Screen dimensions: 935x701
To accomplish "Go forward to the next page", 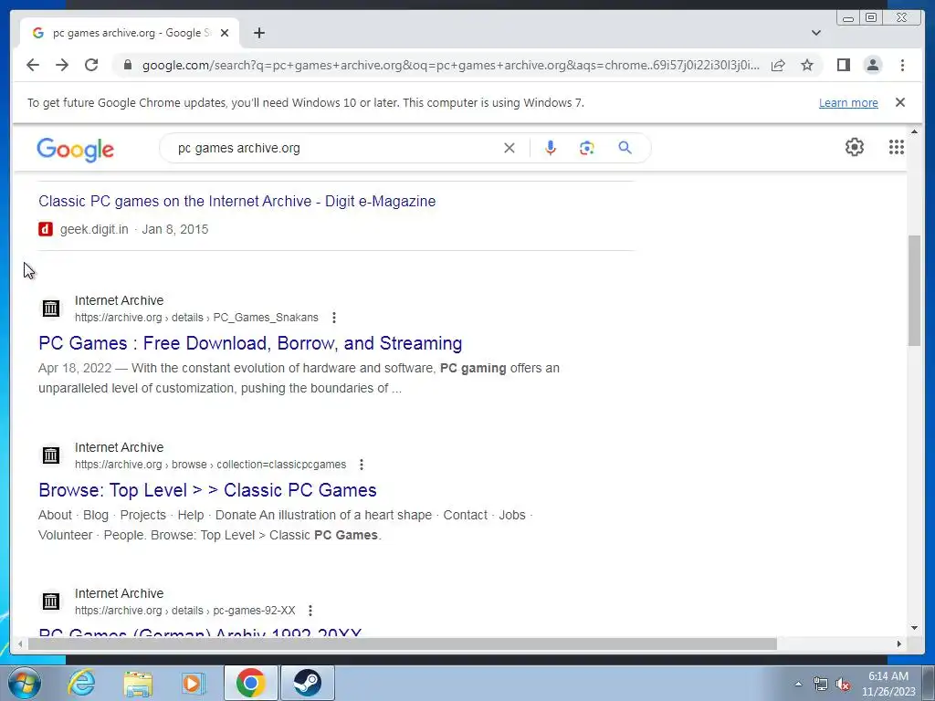I will pyautogui.click(x=62, y=65).
